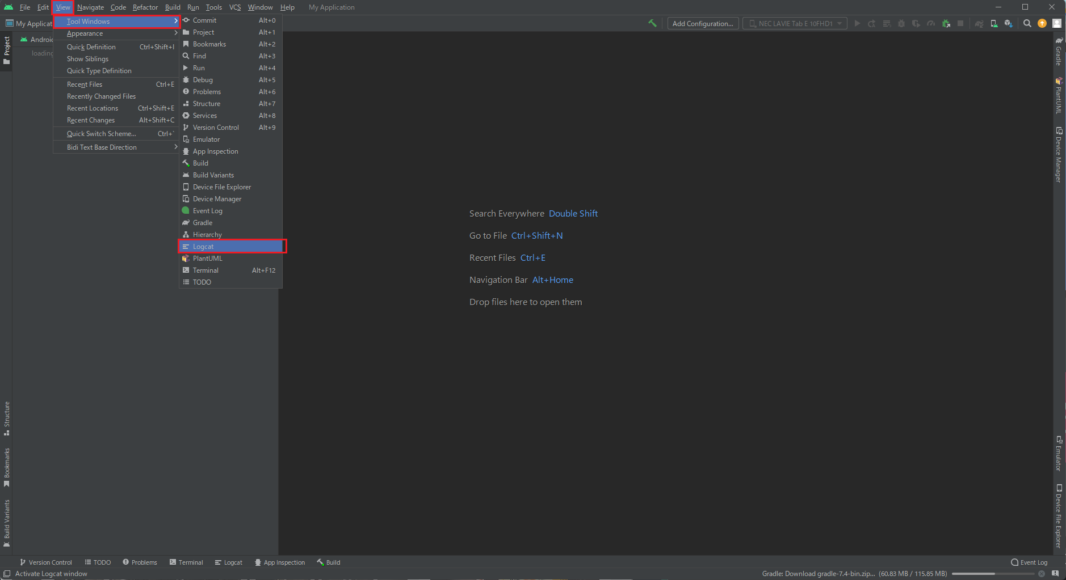Choose Device File Explorer menu entry

click(x=231, y=187)
